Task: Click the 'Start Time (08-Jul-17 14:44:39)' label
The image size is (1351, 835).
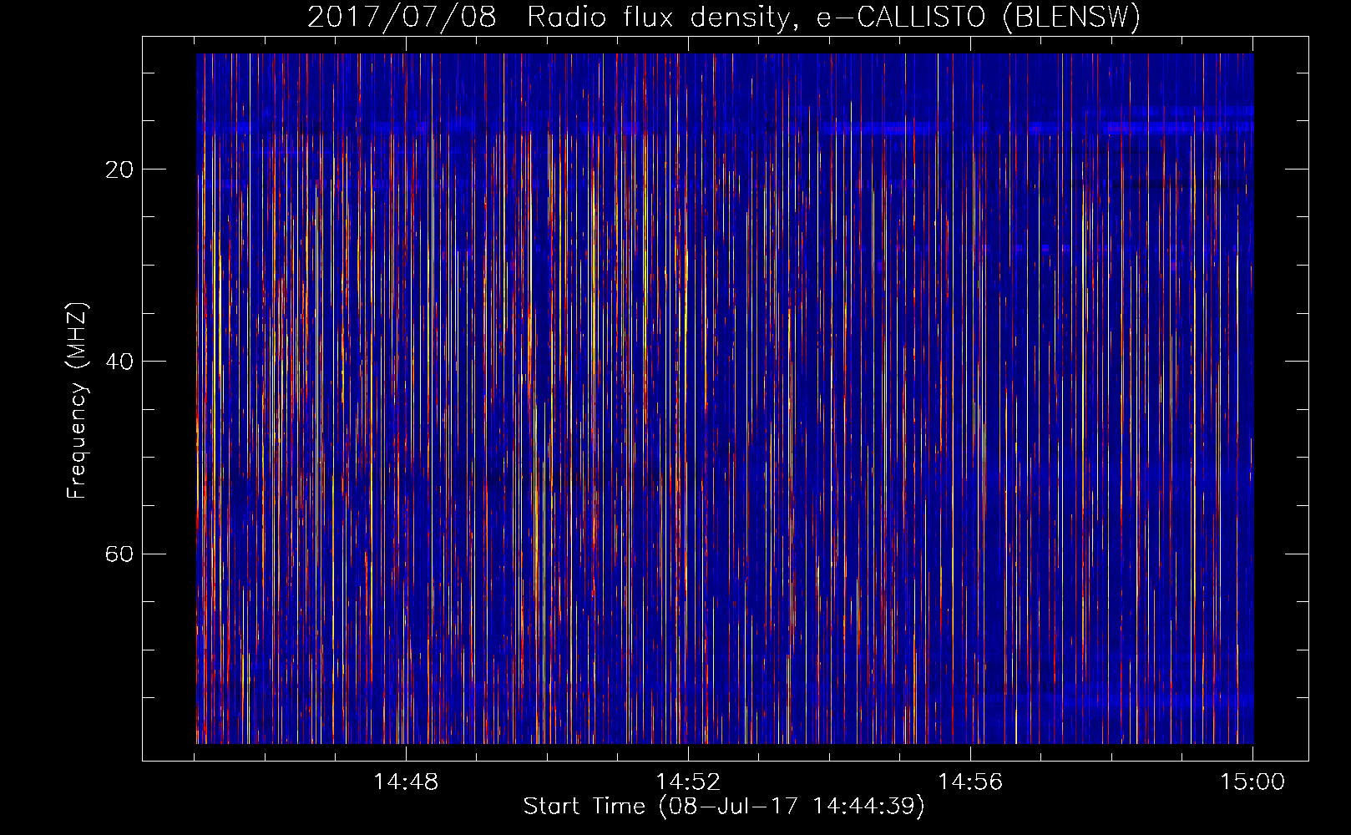Action: 724,807
